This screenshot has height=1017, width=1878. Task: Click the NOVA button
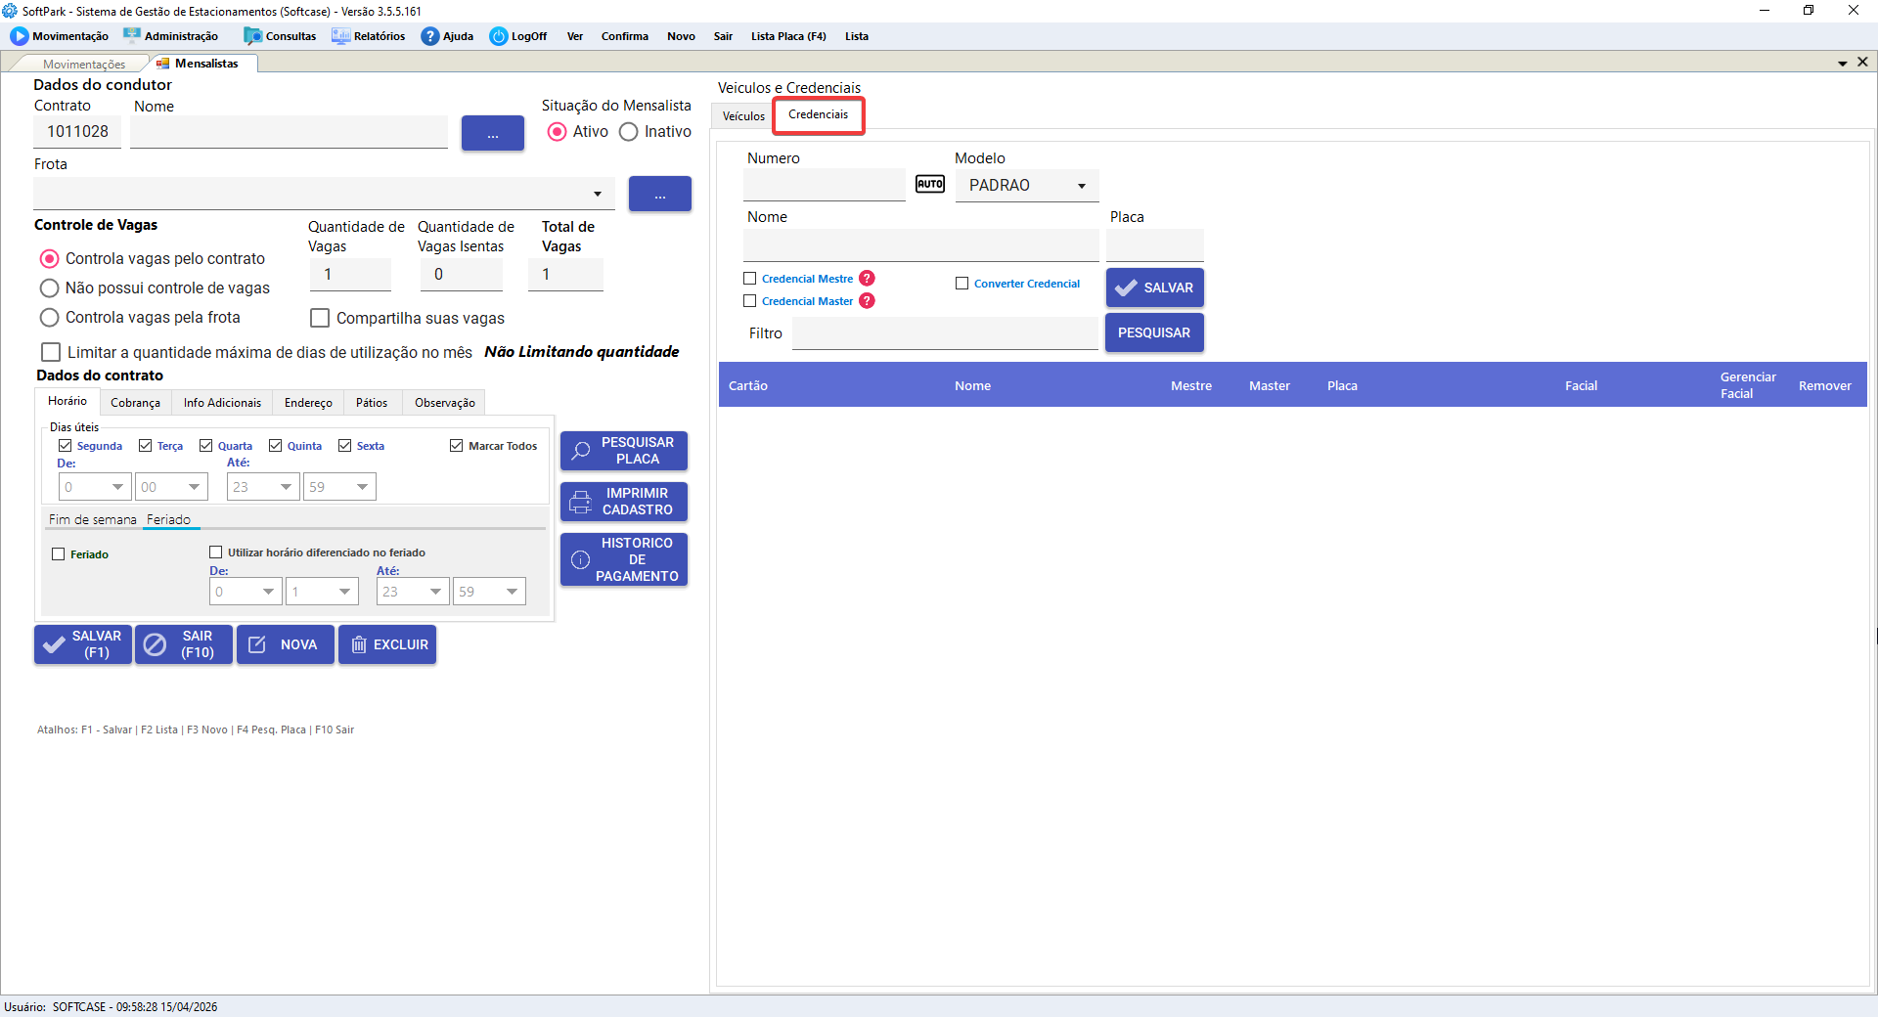pos(286,644)
